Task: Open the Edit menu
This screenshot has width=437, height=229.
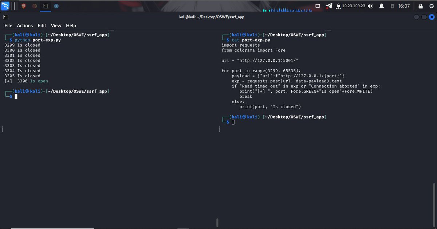Action: click(x=42, y=26)
